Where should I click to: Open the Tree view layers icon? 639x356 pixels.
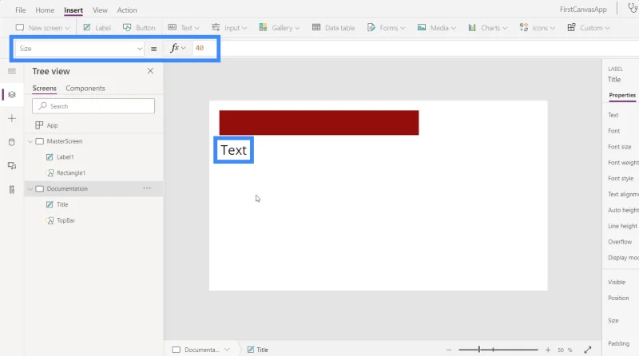(x=12, y=94)
